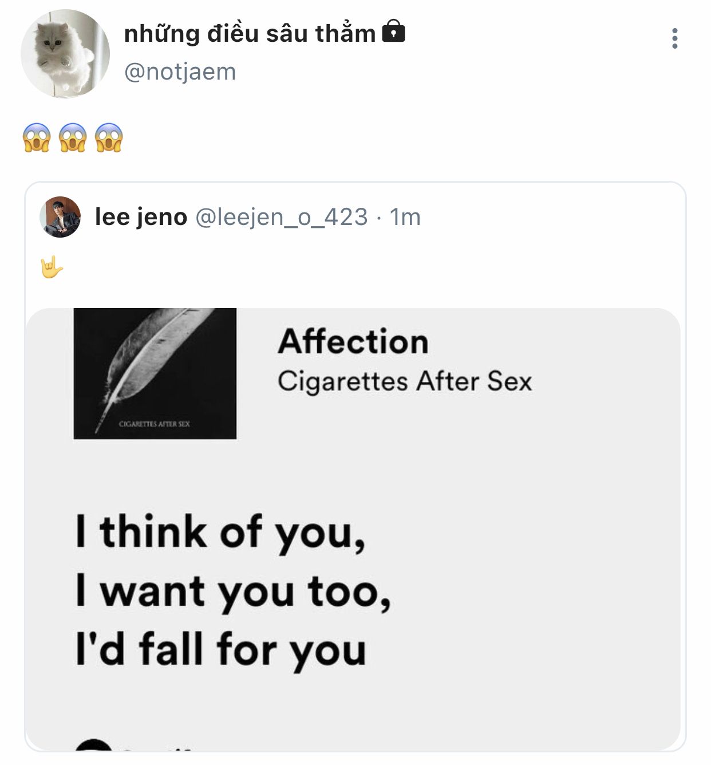
Task: Click the first screaming face emoji
Action: [x=37, y=137]
